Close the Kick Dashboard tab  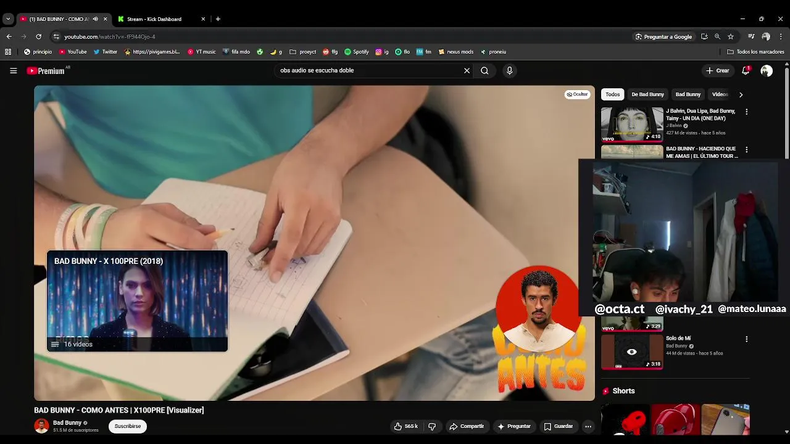point(203,19)
